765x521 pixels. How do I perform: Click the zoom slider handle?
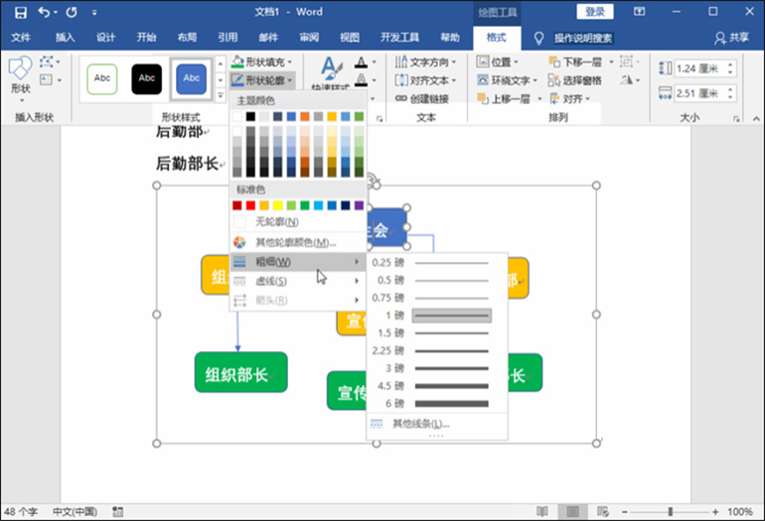[x=671, y=512]
